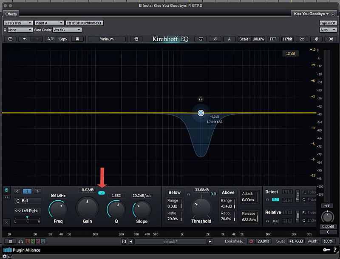
Task: Select the blue band node on EQ curve
Action: click(201, 113)
